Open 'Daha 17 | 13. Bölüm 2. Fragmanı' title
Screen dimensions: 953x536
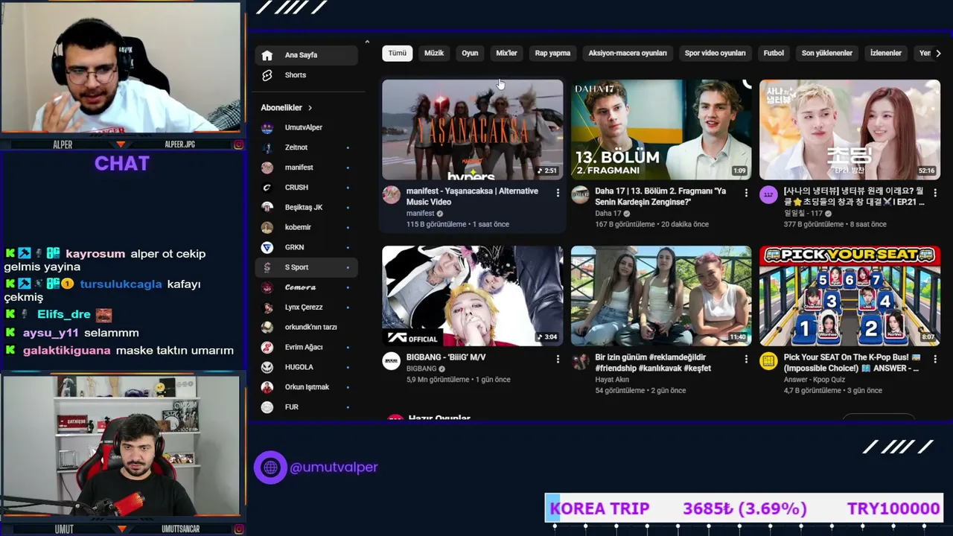[660, 197]
